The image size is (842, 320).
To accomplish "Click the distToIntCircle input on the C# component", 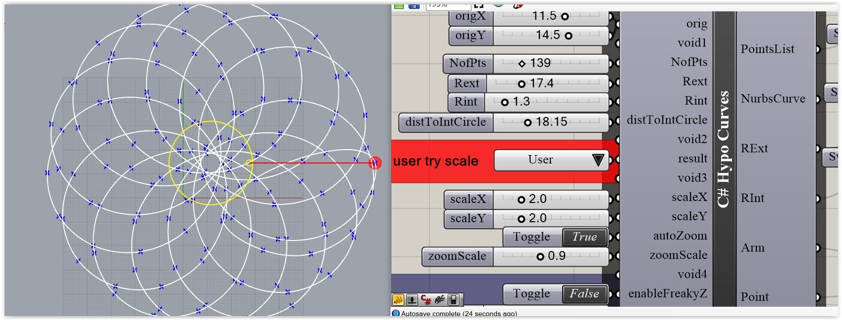I will [667, 120].
